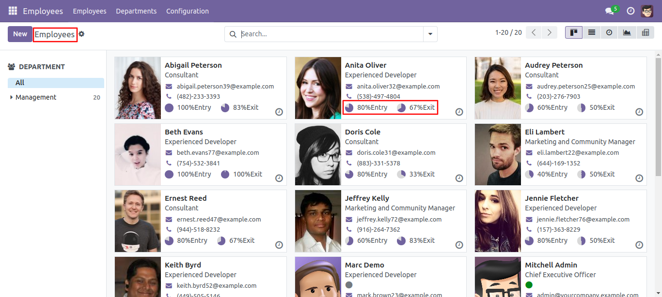
Task: Open activity clock on Beth Evans card
Action: [279, 178]
